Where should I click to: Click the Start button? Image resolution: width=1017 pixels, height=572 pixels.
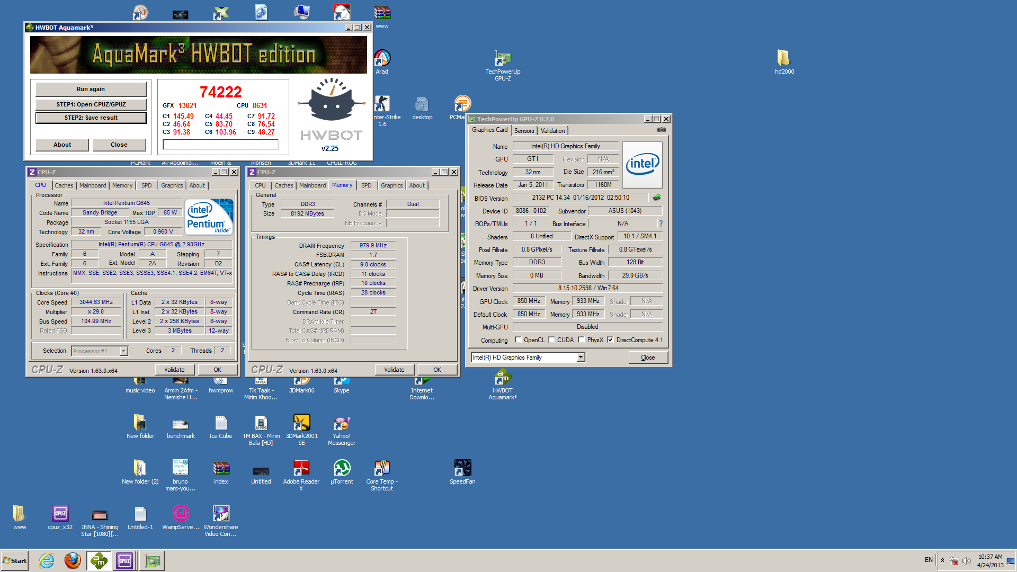[15, 560]
